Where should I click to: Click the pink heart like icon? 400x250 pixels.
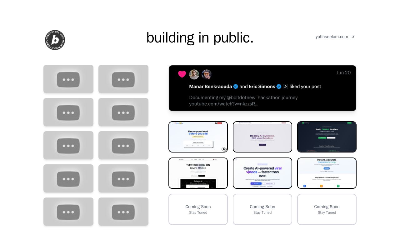click(182, 74)
